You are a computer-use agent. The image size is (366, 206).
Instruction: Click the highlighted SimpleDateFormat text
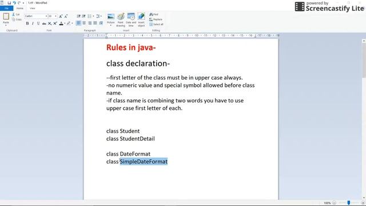tap(144, 161)
